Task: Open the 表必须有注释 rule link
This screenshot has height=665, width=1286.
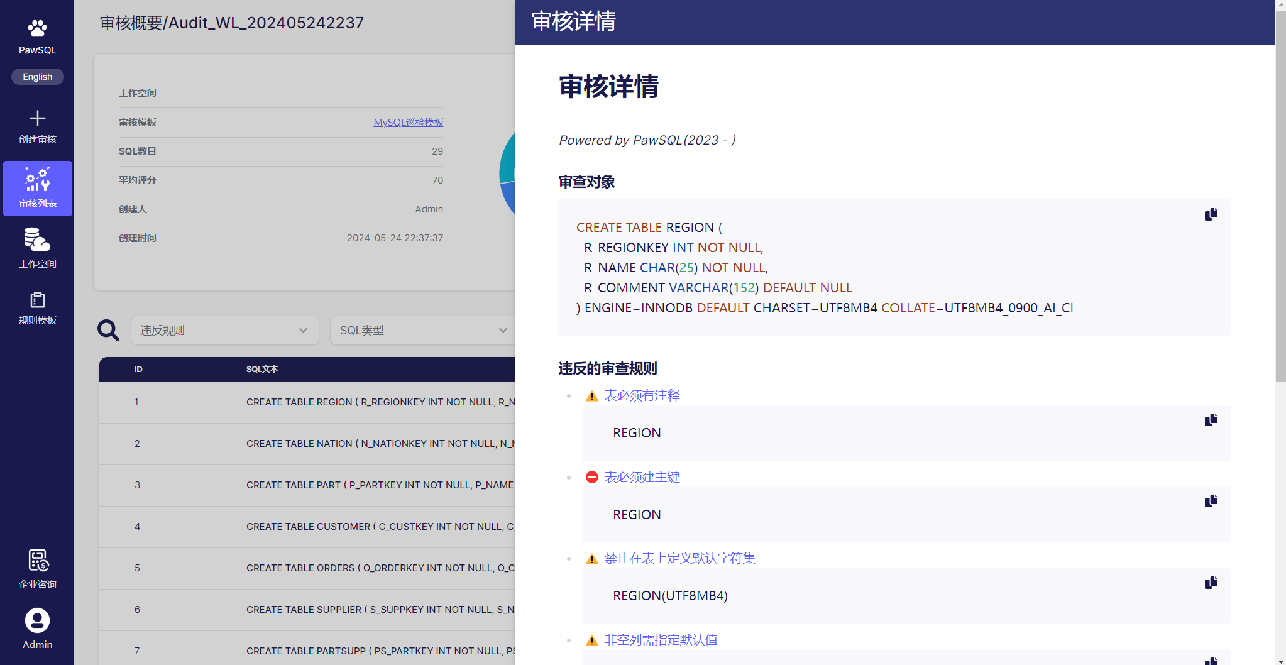Action: pos(642,395)
